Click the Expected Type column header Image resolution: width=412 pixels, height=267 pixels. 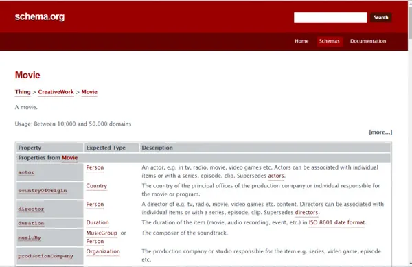(x=111, y=148)
